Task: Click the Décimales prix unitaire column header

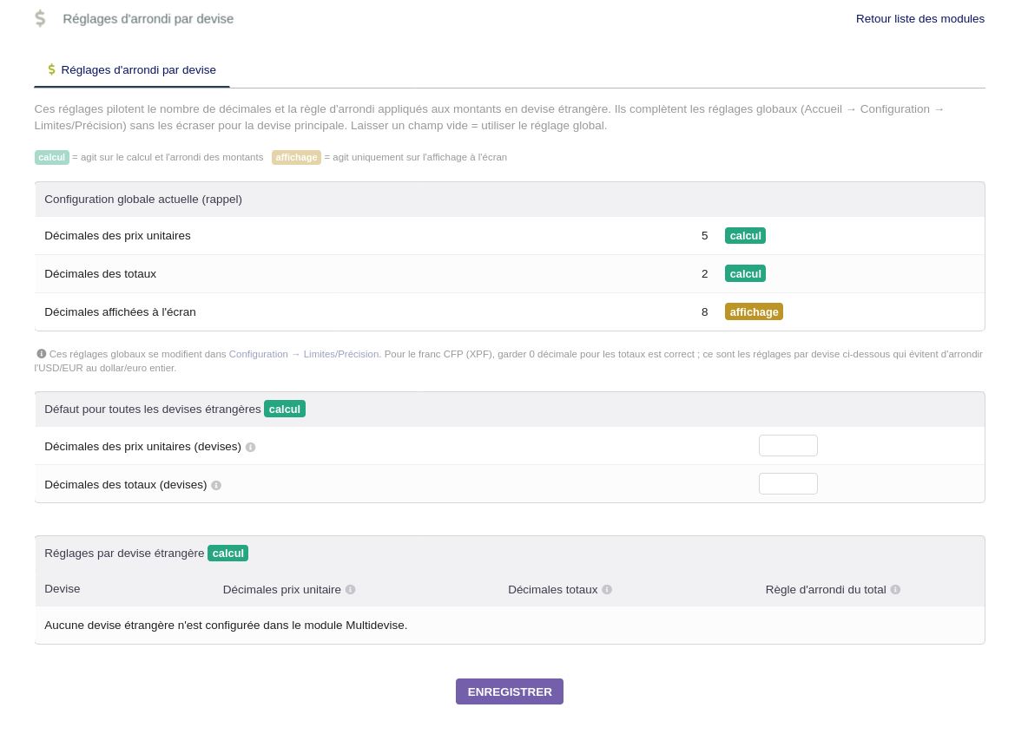Action: (x=281, y=589)
